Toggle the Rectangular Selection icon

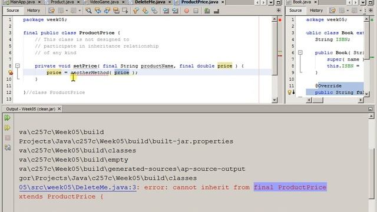[125, 11]
